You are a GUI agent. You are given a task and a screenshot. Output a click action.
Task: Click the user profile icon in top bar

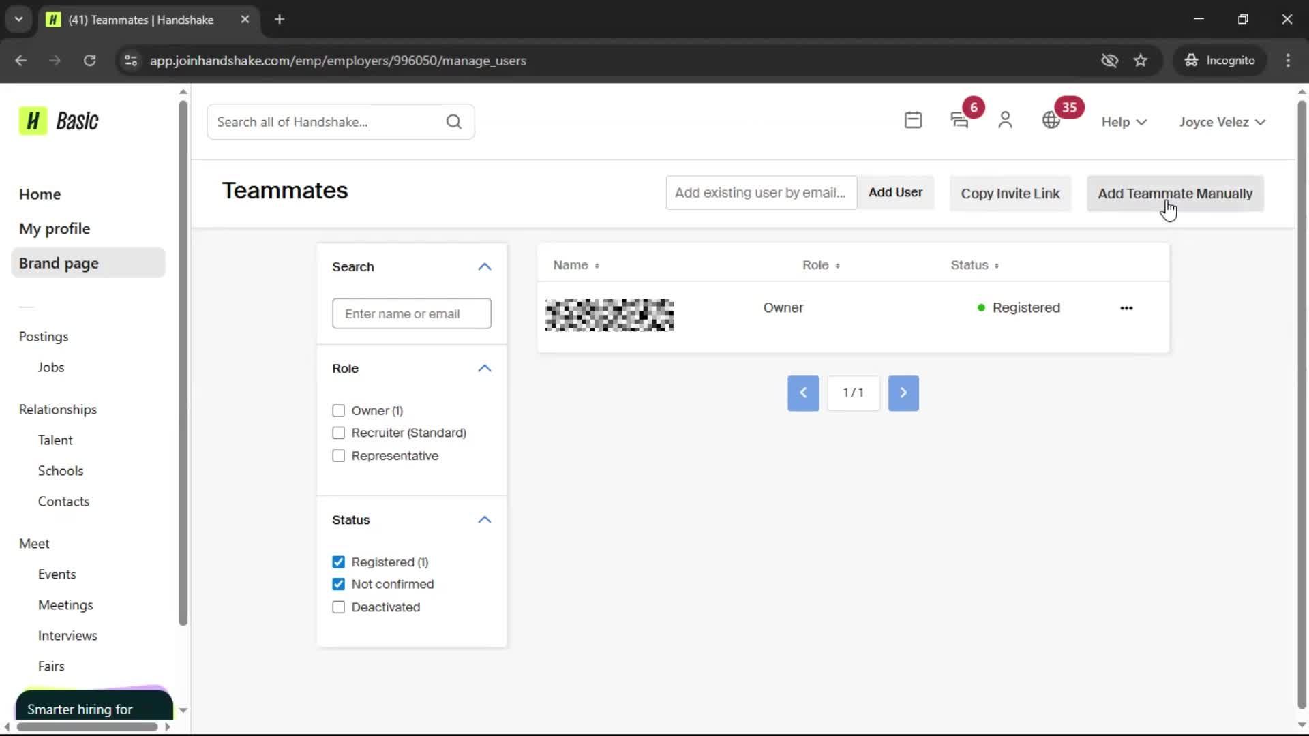point(1006,121)
